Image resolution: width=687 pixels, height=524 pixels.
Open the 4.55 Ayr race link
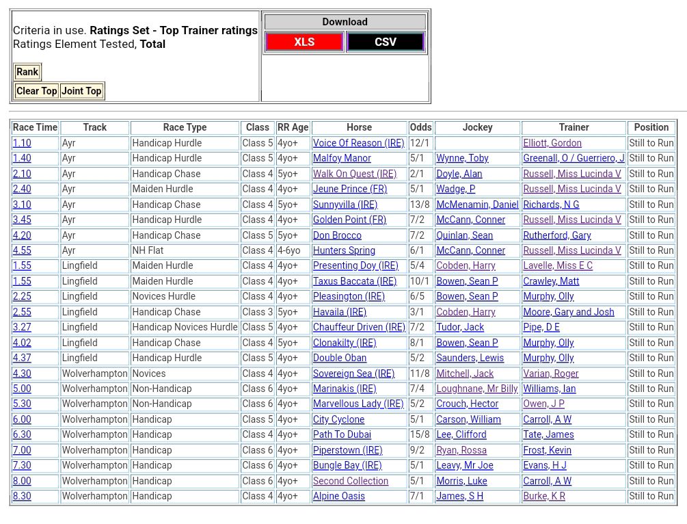(22, 250)
